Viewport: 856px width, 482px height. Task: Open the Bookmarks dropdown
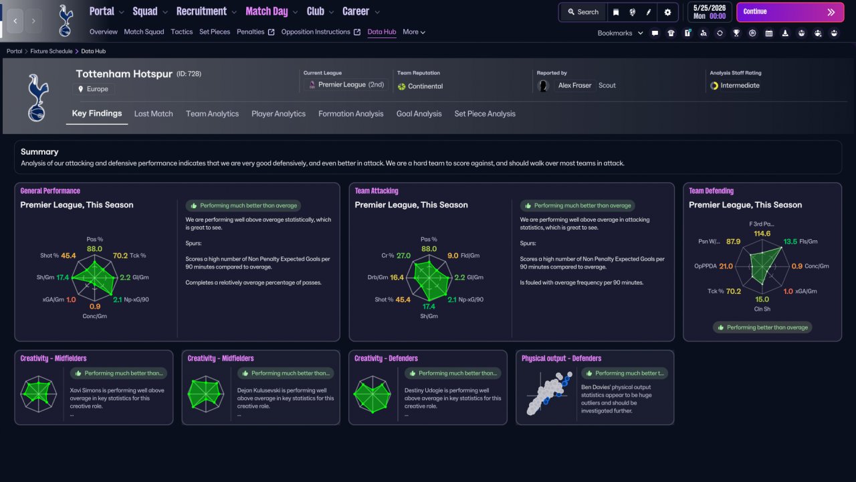tap(621, 33)
